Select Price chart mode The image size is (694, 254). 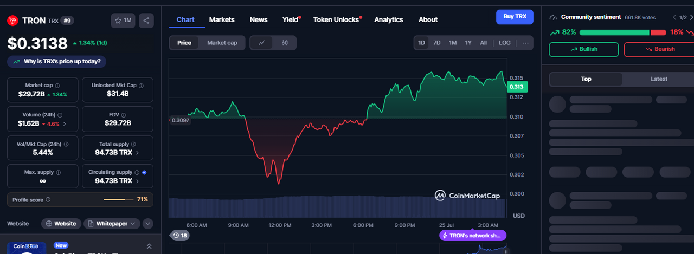184,43
